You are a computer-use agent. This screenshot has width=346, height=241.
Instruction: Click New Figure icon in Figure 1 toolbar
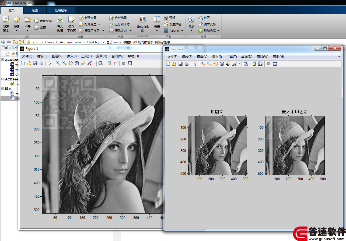23,63
